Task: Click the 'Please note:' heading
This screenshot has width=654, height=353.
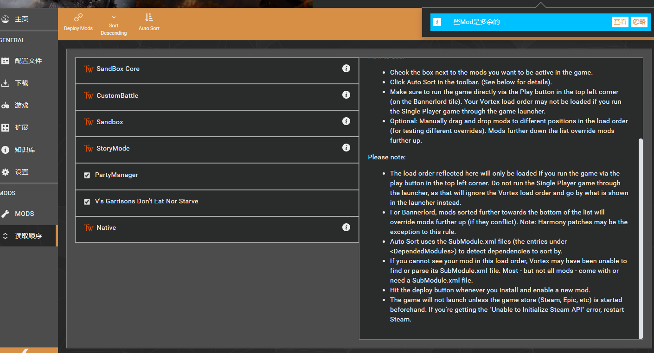Action: click(x=387, y=157)
